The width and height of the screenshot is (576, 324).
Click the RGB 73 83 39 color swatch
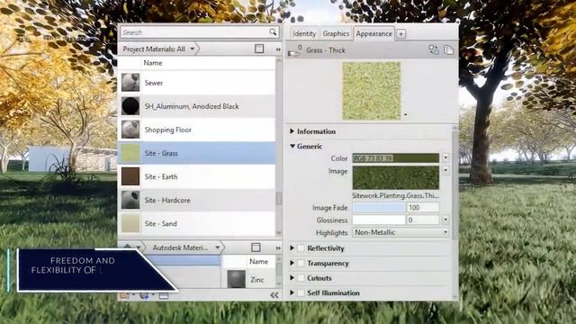[396, 158]
